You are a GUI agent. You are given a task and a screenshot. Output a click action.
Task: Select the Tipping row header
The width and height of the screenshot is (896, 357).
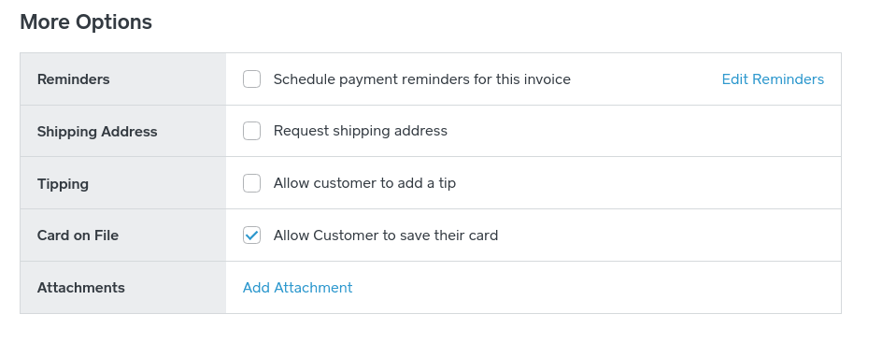coord(63,184)
